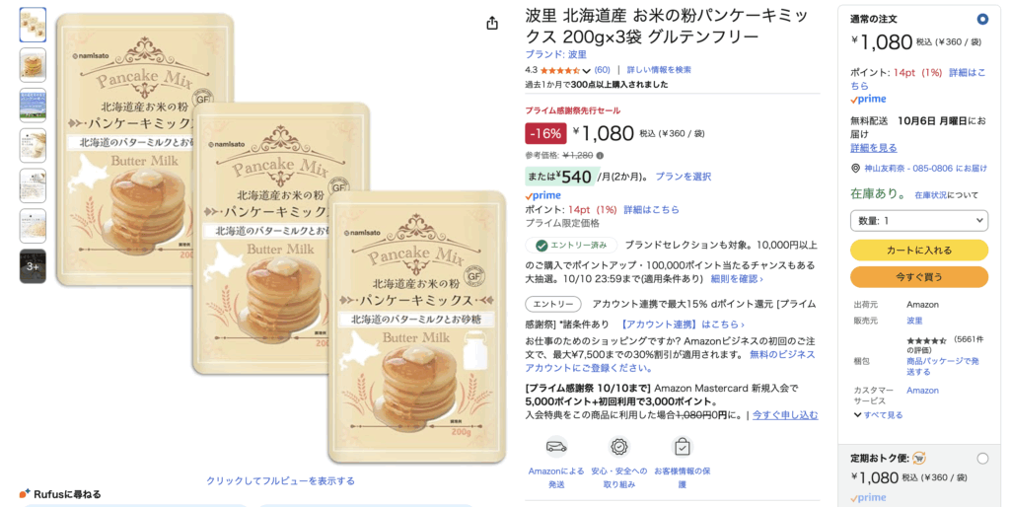
Task: Select the 通常の注文 radio button
Action: [x=981, y=20]
